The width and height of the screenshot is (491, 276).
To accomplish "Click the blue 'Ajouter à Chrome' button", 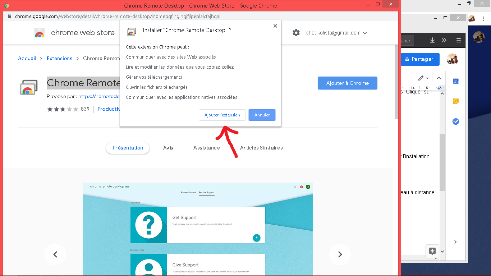I will point(348,83).
